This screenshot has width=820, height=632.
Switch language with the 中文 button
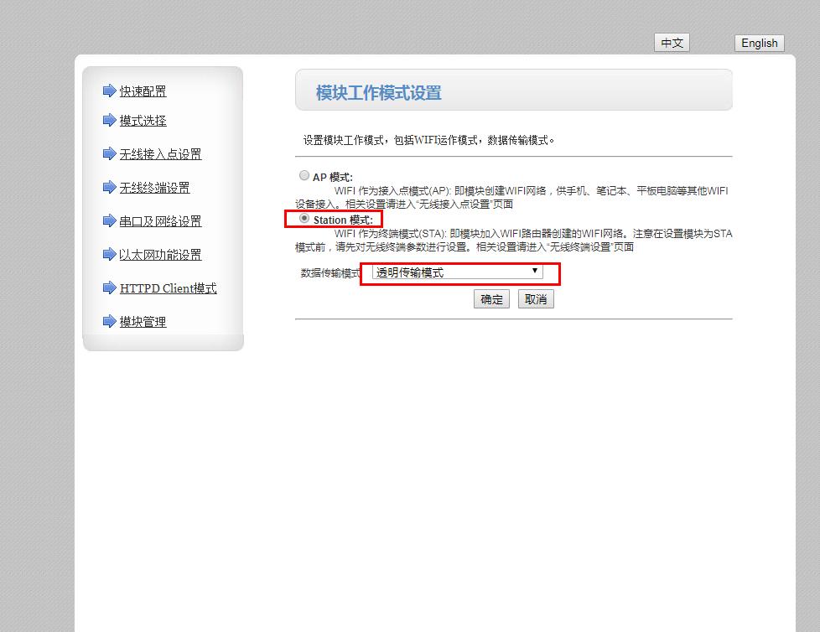point(672,44)
